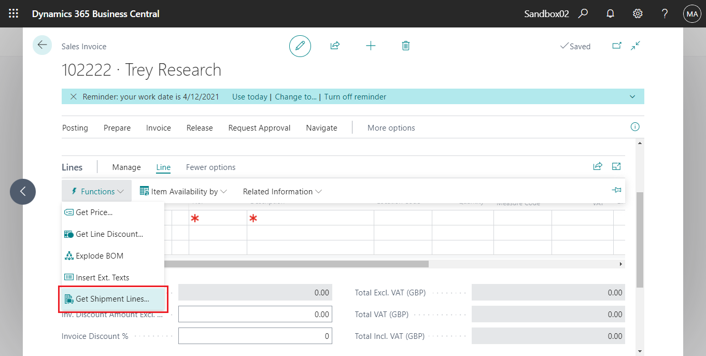Exit focus mode via the collapse arrows icon
Screen dimensions: 706x356
click(636, 46)
